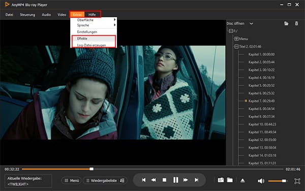Select Kapitel 10 00:44:23
The height and width of the screenshot is (191, 305).
coord(262,124)
